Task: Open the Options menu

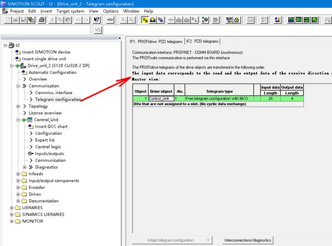Action: [110, 11]
